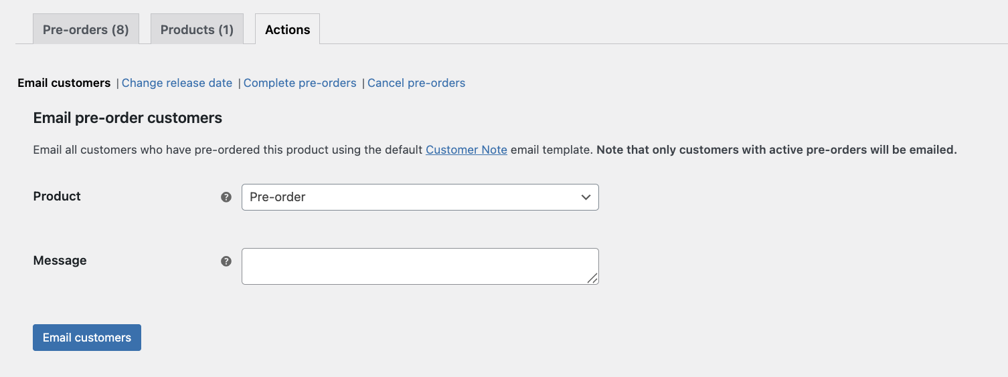Open the Complete pre-orders action
Screen dimensions: 1008x377
[x=300, y=83]
